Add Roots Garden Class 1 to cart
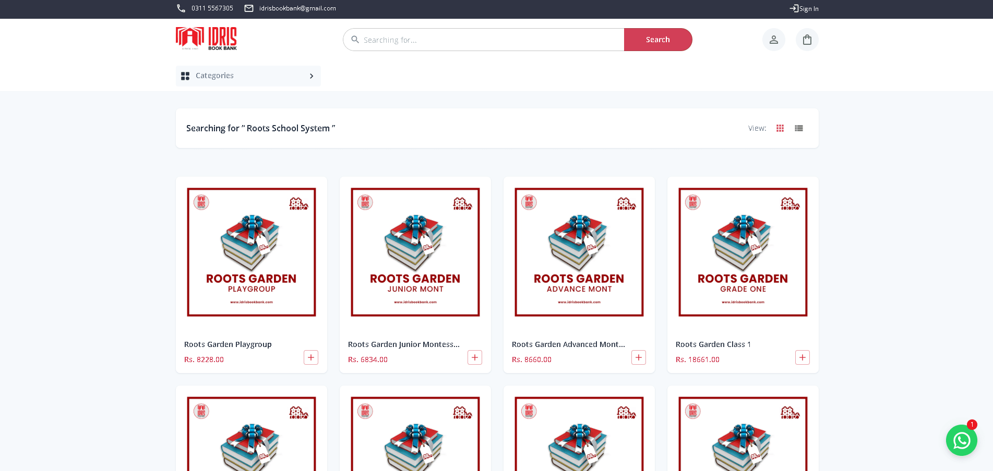The width and height of the screenshot is (993, 471). [x=803, y=357]
